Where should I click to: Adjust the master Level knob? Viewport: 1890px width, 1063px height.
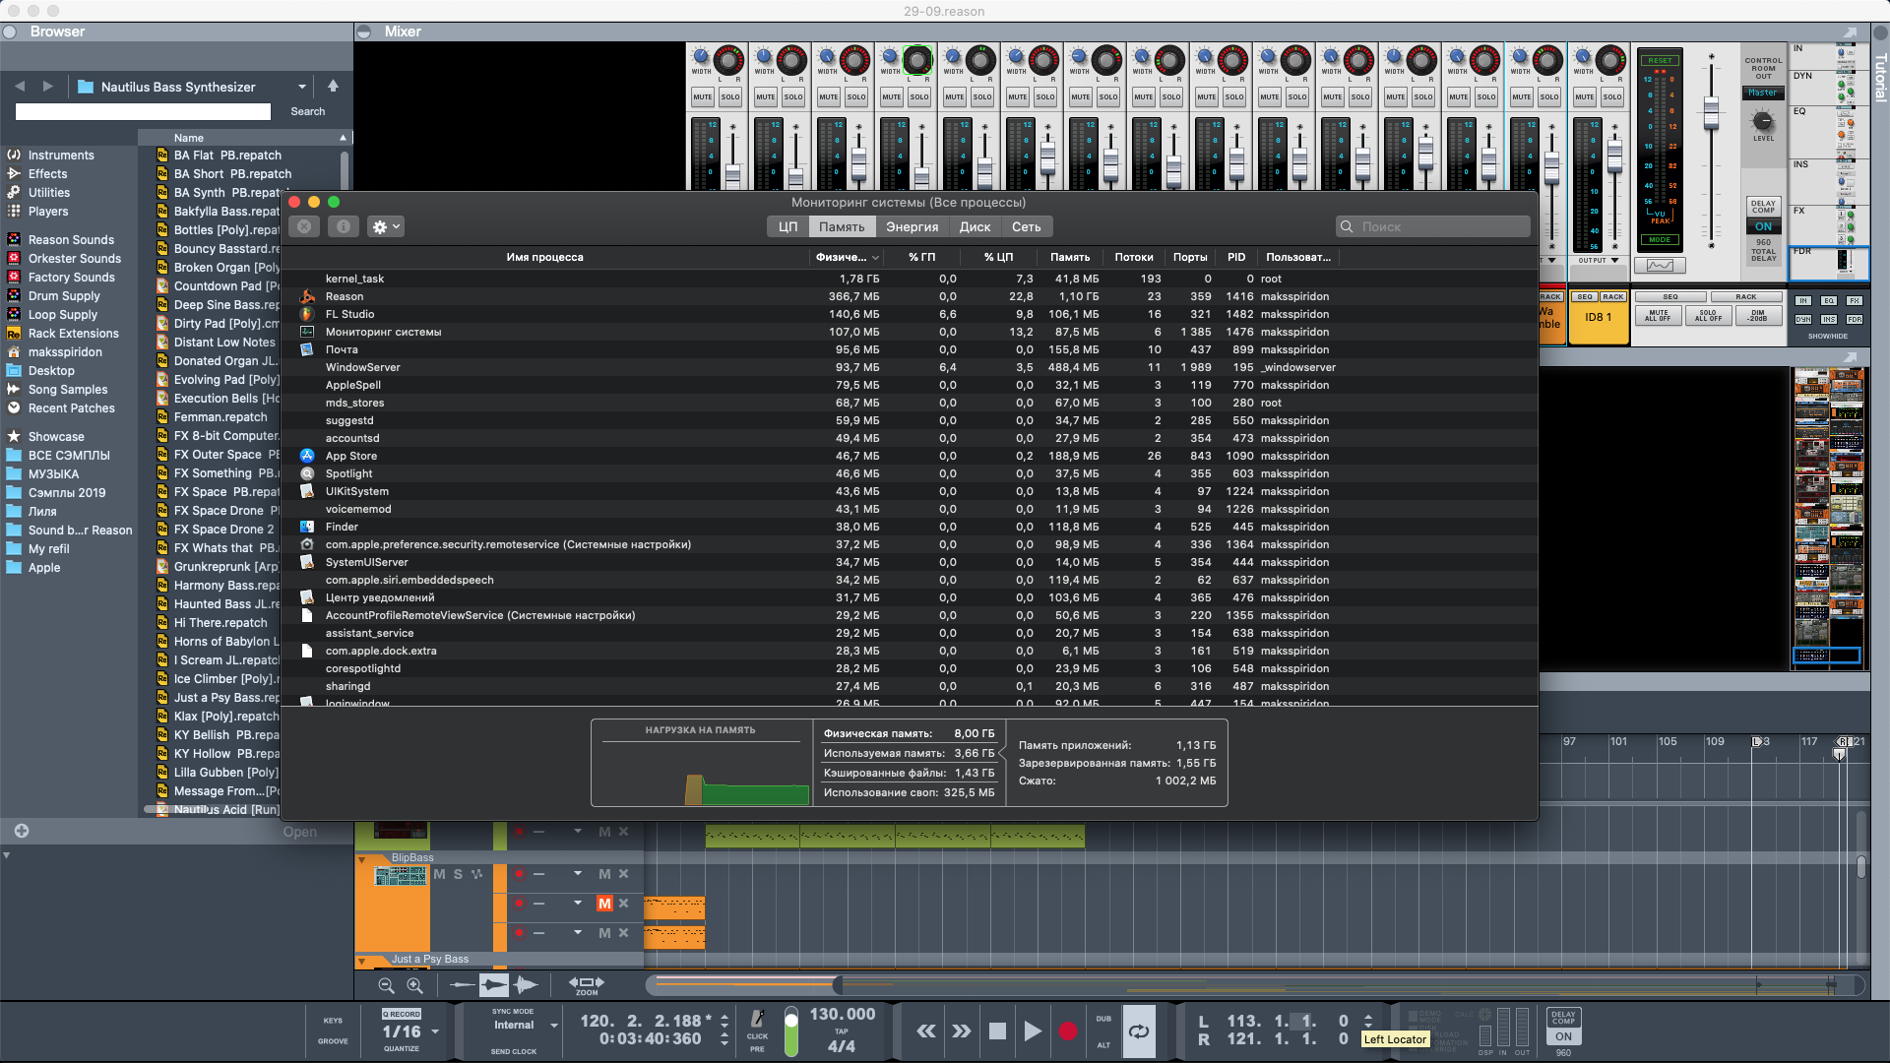pyautogui.click(x=1763, y=120)
